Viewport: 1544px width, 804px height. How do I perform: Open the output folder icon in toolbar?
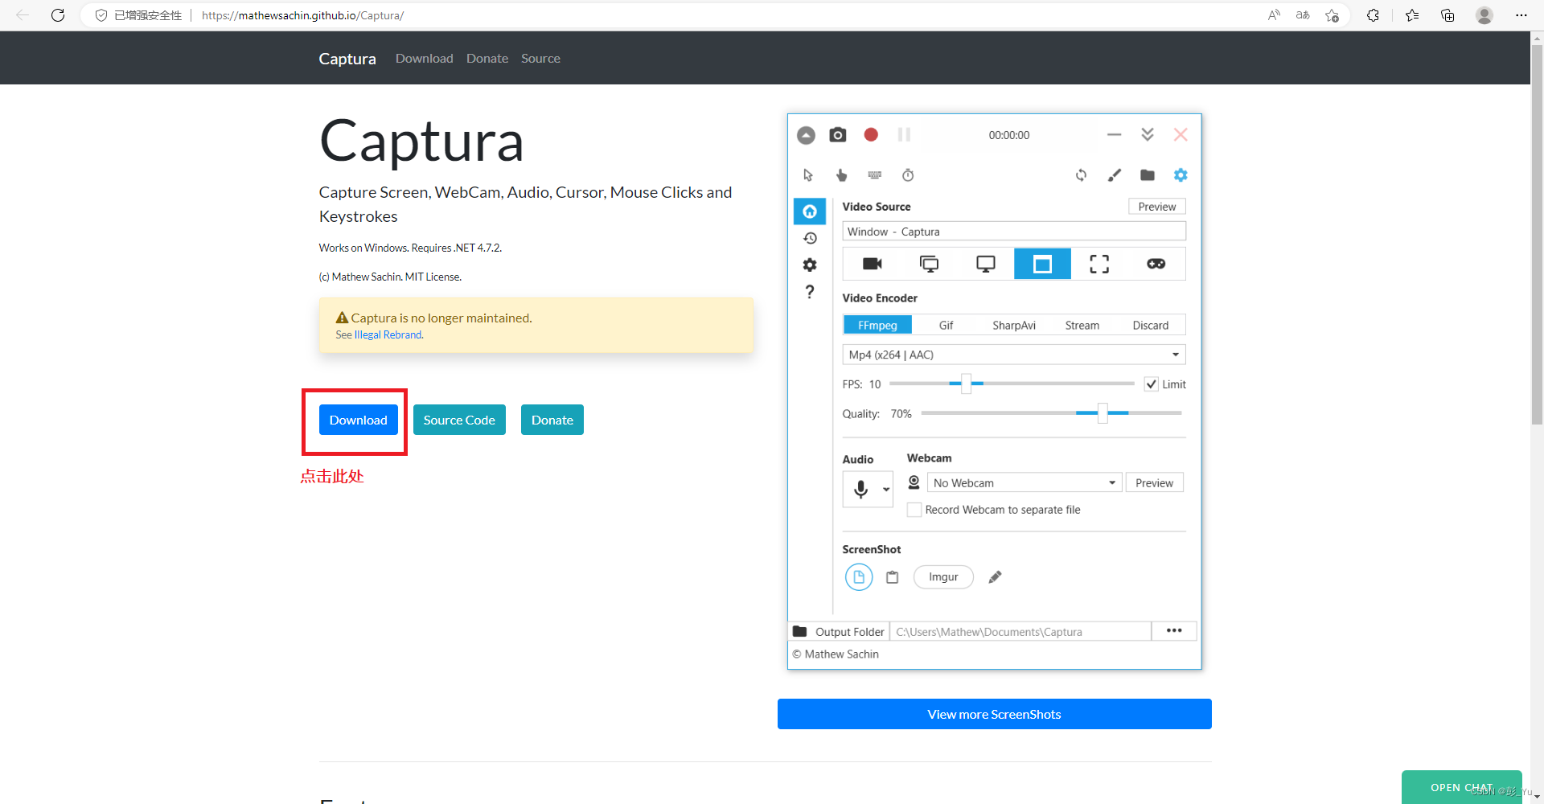[x=1148, y=175]
